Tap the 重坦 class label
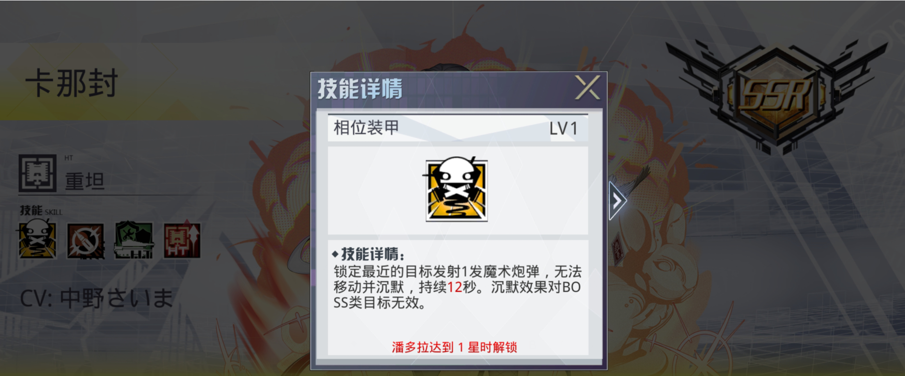 tap(84, 181)
